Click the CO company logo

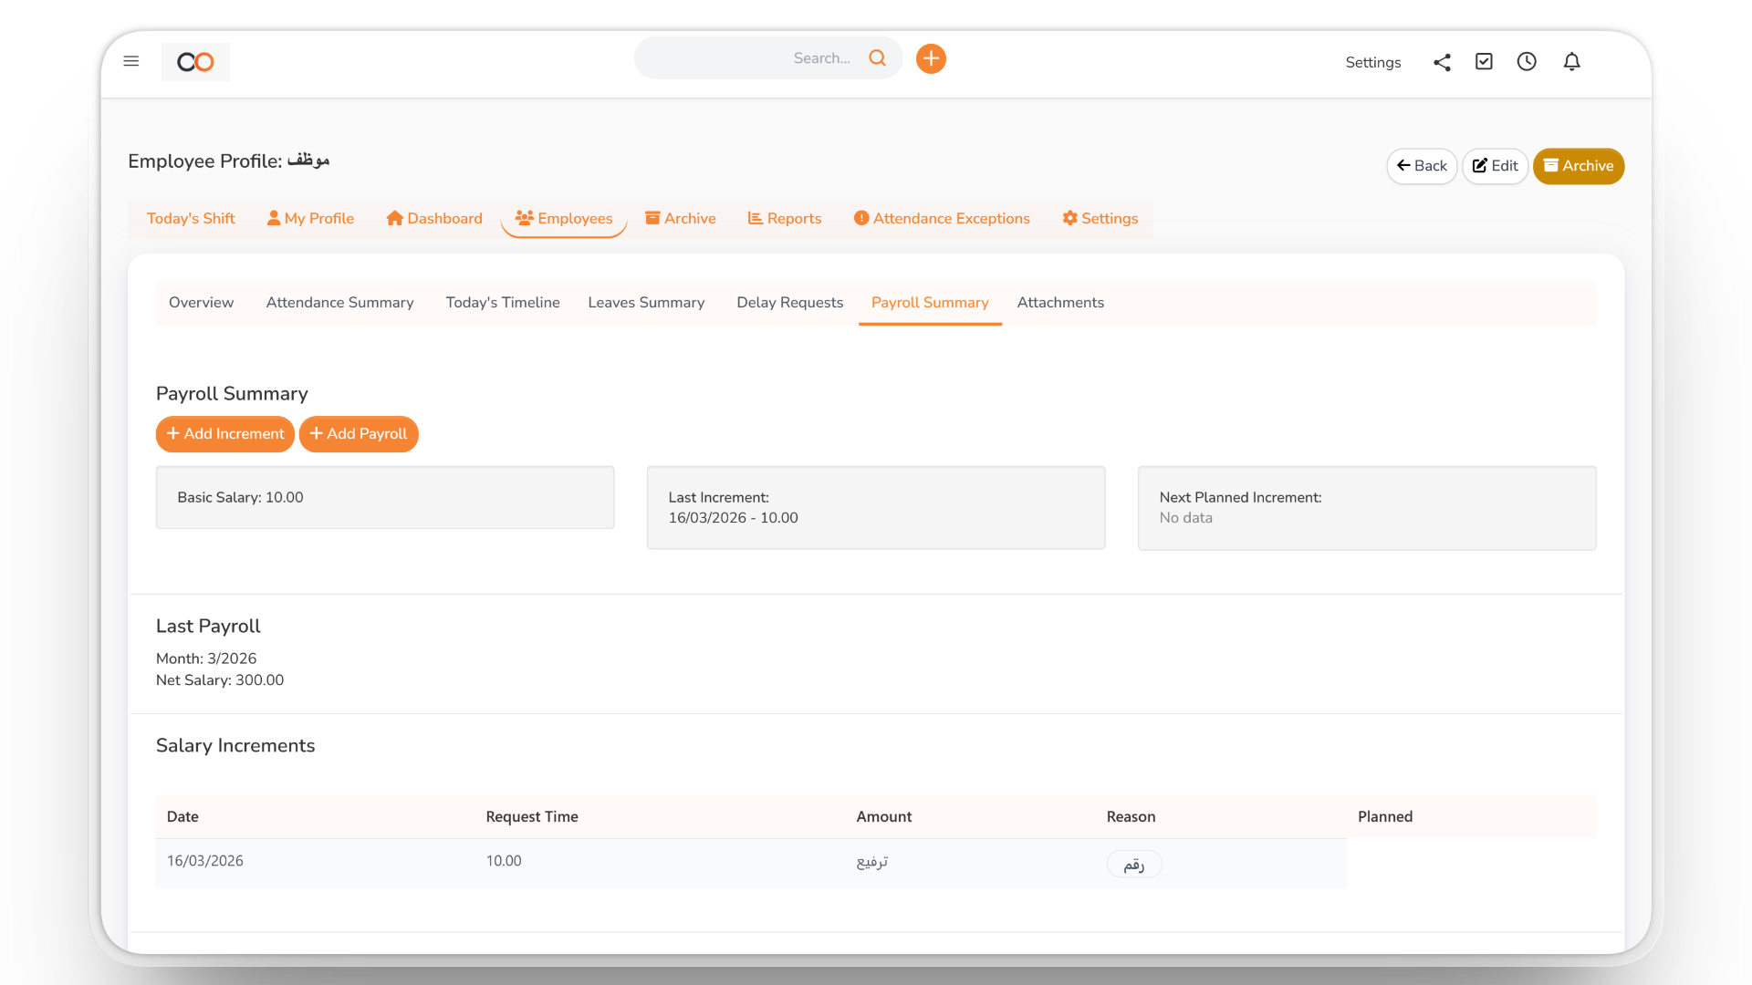(x=194, y=62)
